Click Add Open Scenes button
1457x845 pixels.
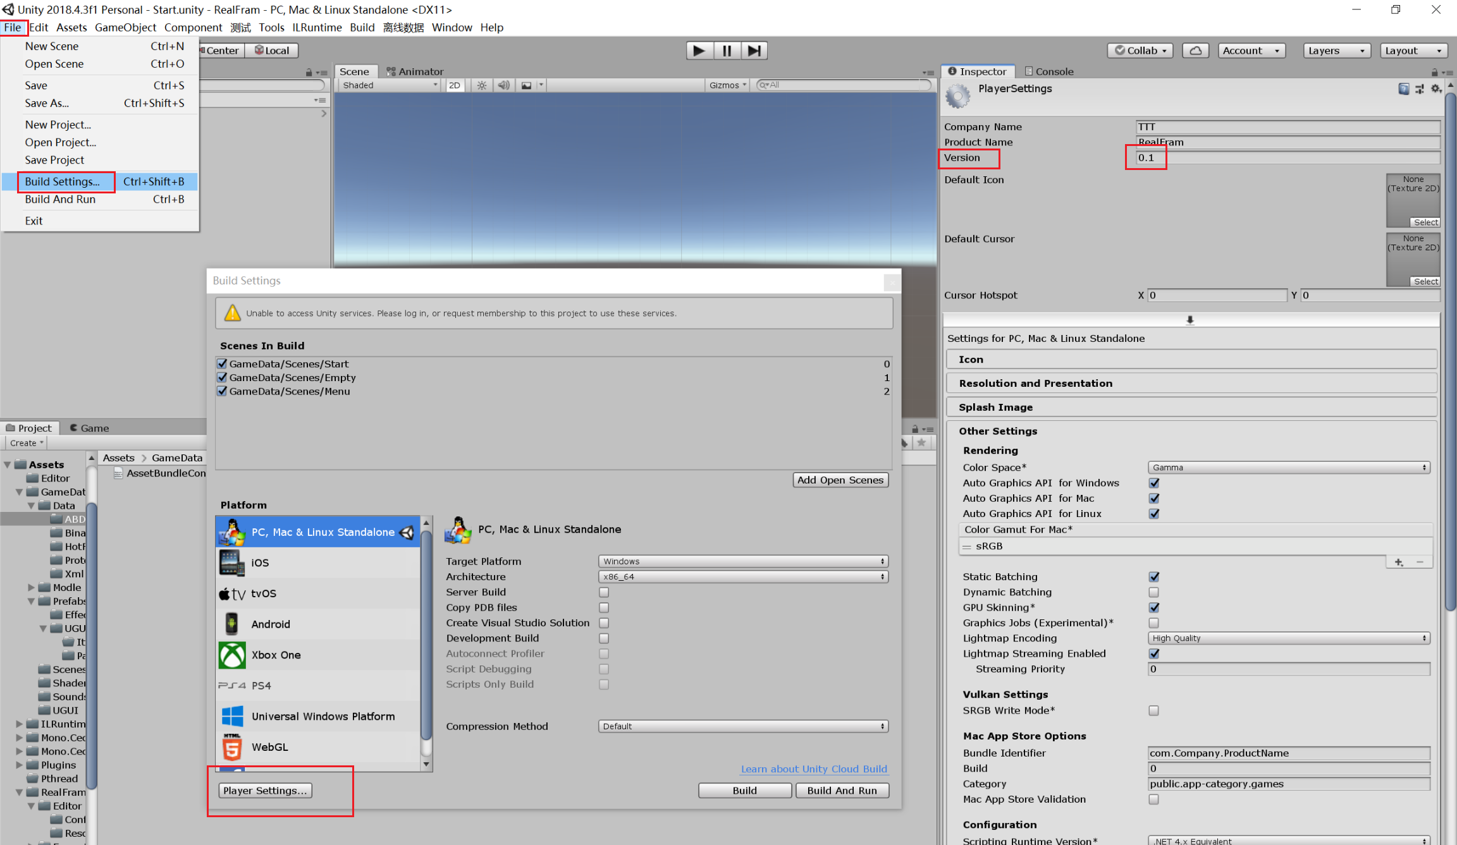(840, 480)
